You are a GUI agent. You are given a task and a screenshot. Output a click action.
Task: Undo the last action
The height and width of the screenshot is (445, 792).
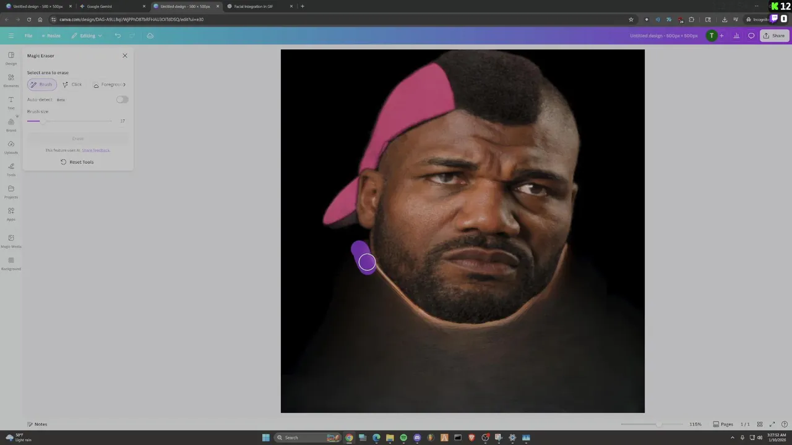118,36
